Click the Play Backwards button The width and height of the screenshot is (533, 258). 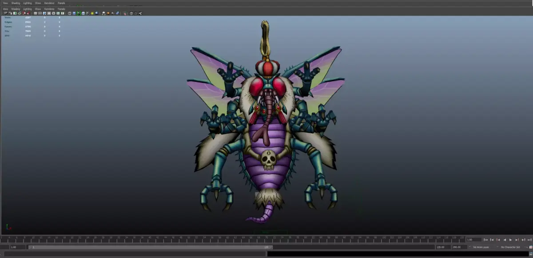[x=505, y=240]
